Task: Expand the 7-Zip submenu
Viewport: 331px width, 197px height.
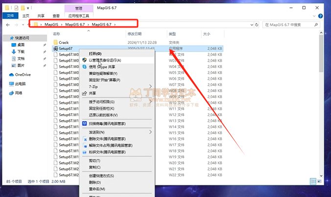Action: [x=118, y=87]
